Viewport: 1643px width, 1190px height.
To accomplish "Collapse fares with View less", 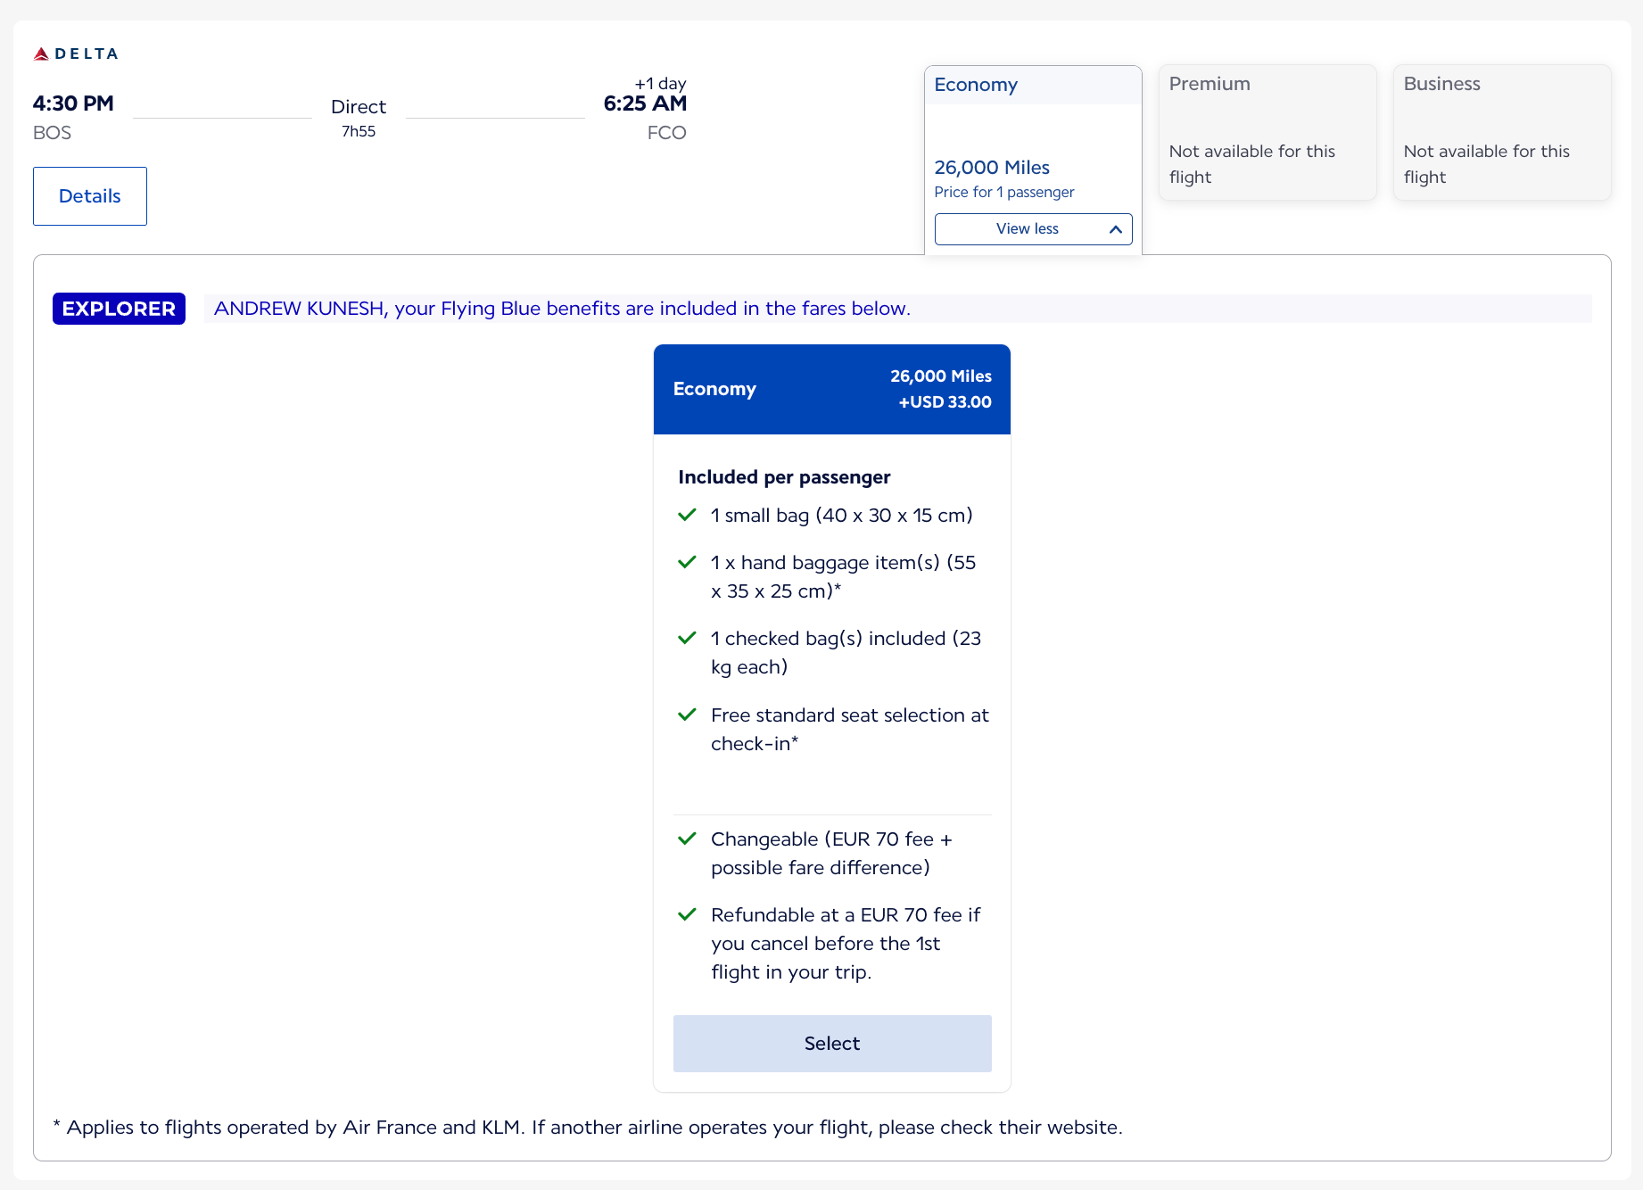I will click(1033, 229).
